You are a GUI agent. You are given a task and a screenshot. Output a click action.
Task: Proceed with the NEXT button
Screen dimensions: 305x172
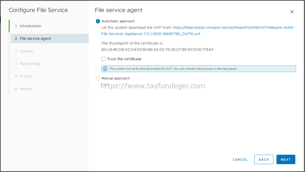tap(286, 159)
